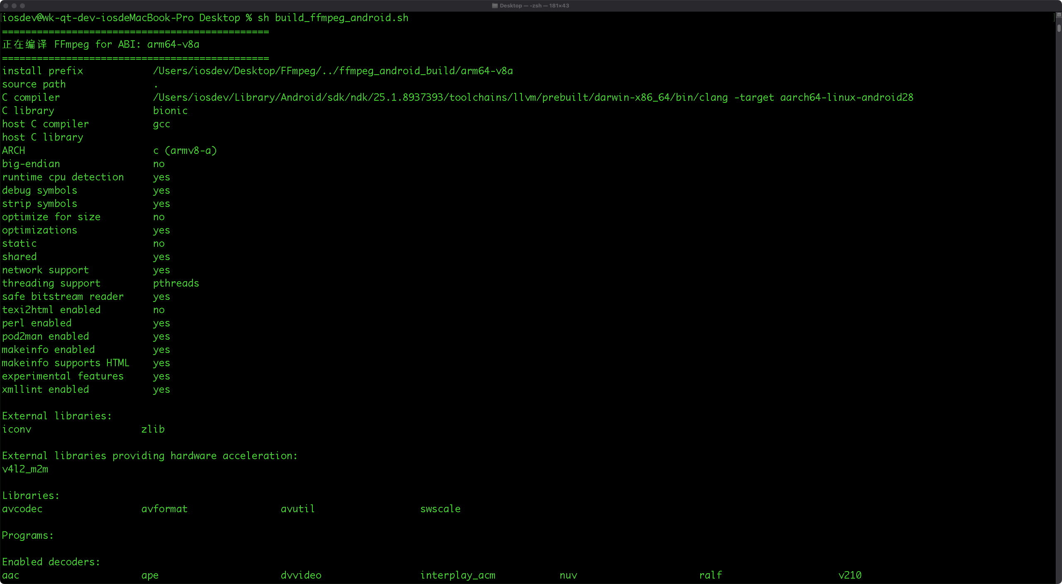Click the 'aac' decoder entry
Screen dimensions: 1062x584
pyautogui.click(x=11, y=575)
